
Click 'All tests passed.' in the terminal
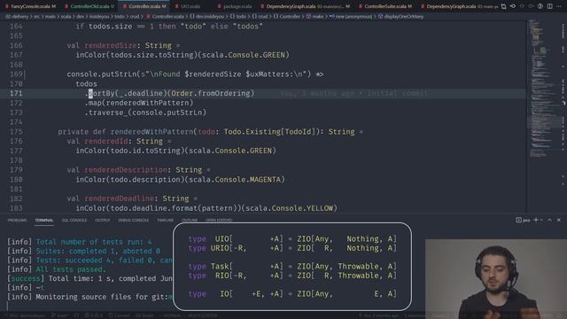click(71, 269)
